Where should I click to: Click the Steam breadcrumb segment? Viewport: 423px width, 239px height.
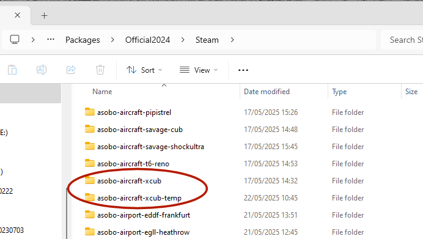click(207, 40)
